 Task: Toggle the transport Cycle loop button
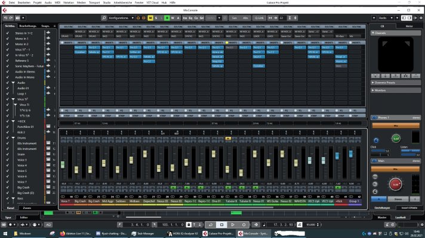211,225
